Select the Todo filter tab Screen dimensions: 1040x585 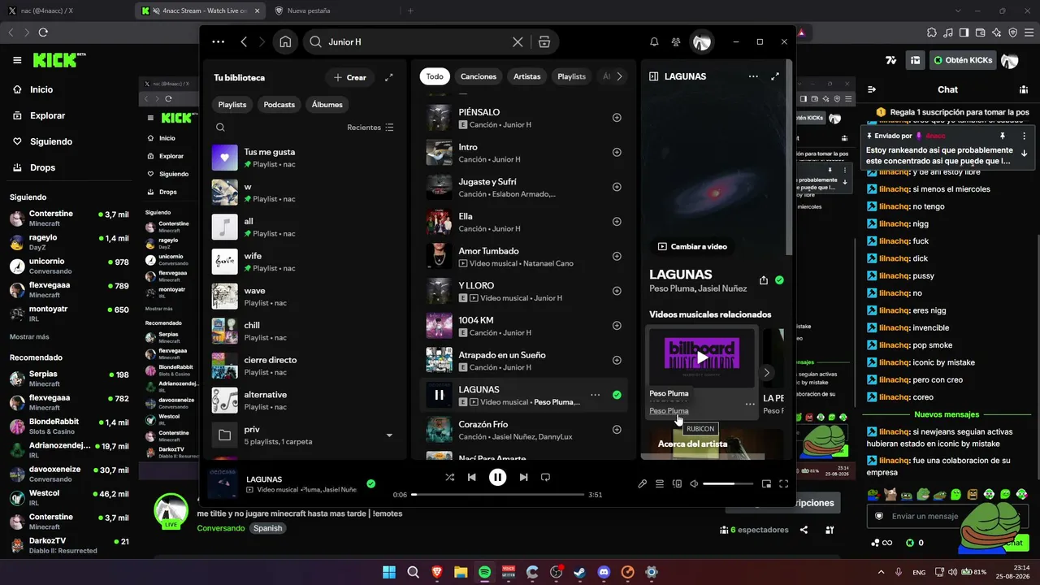(435, 76)
